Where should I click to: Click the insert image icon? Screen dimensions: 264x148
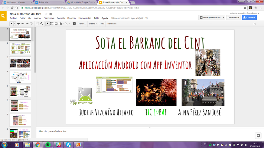click(56, 24)
